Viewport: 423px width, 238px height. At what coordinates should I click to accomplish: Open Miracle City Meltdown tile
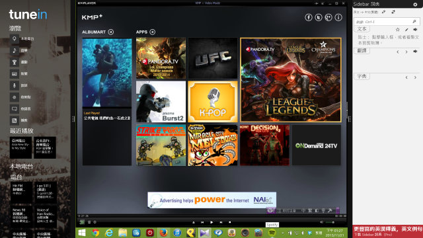213,145
